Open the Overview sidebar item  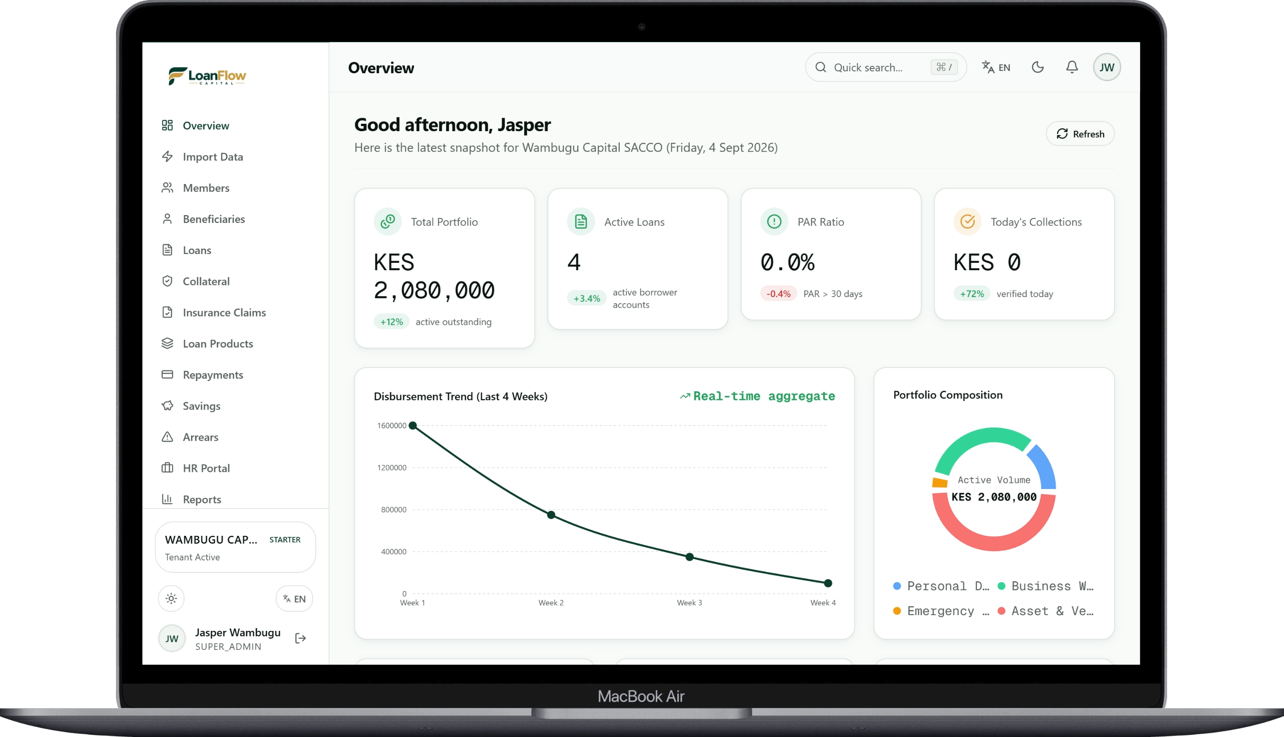236,125
